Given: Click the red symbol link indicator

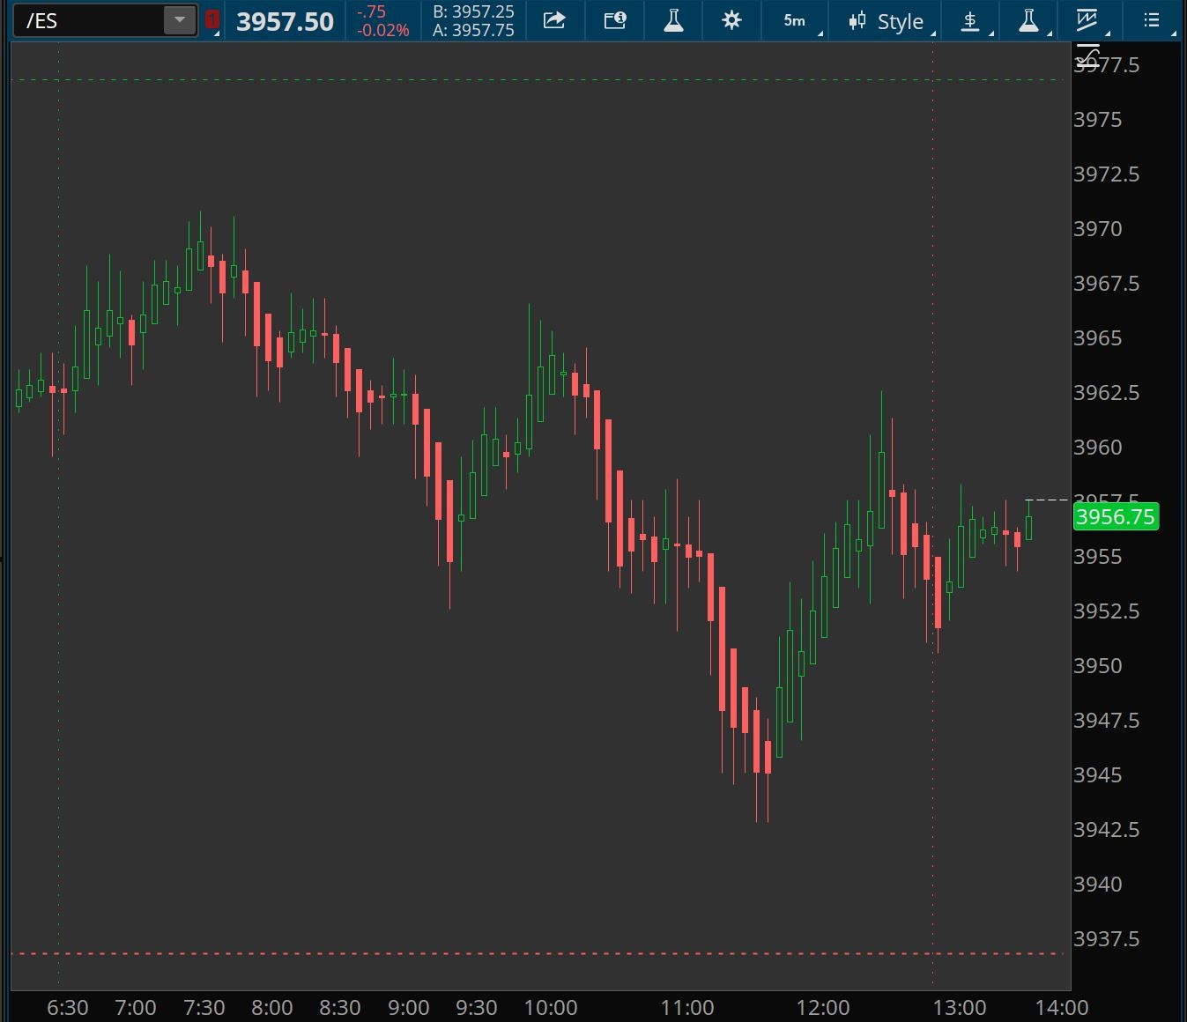Looking at the screenshot, I should click(x=211, y=20).
